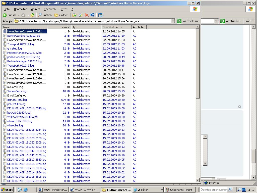
Task: Select file DEUtil.021409.180215.2800.log
Action: tap(27, 168)
